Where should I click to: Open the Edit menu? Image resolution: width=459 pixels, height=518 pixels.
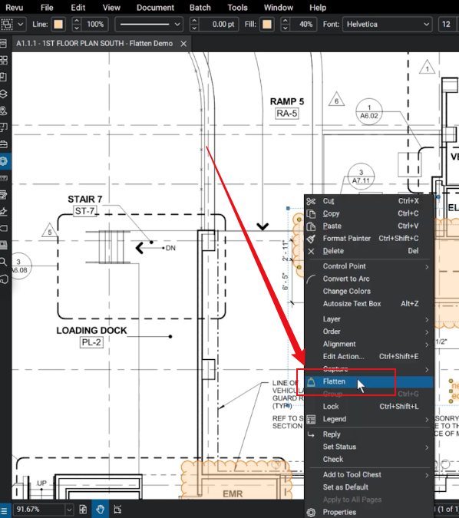click(78, 7)
